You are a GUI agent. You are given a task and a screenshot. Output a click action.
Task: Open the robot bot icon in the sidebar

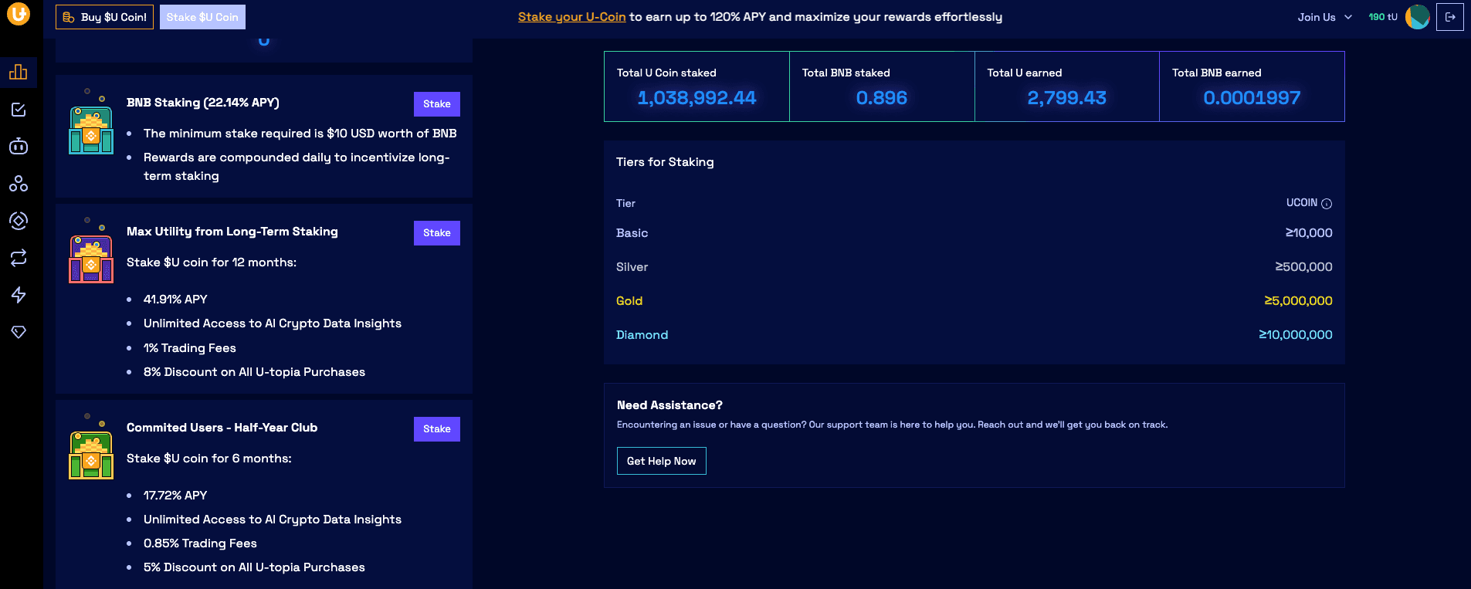click(19, 147)
